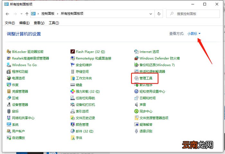Click the 字体 fonts icon
This screenshot has height=154, width=225.
(x=73, y=138)
